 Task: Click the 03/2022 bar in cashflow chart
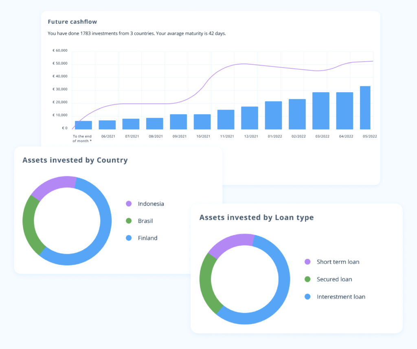(321, 111)
